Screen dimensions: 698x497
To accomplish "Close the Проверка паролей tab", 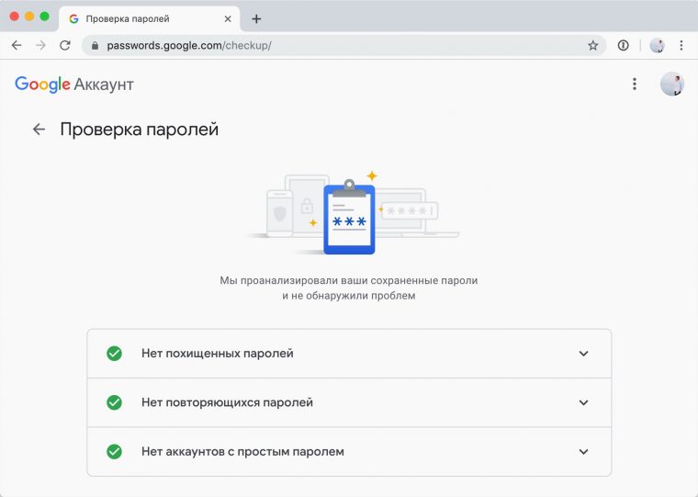I will [228, 19].
